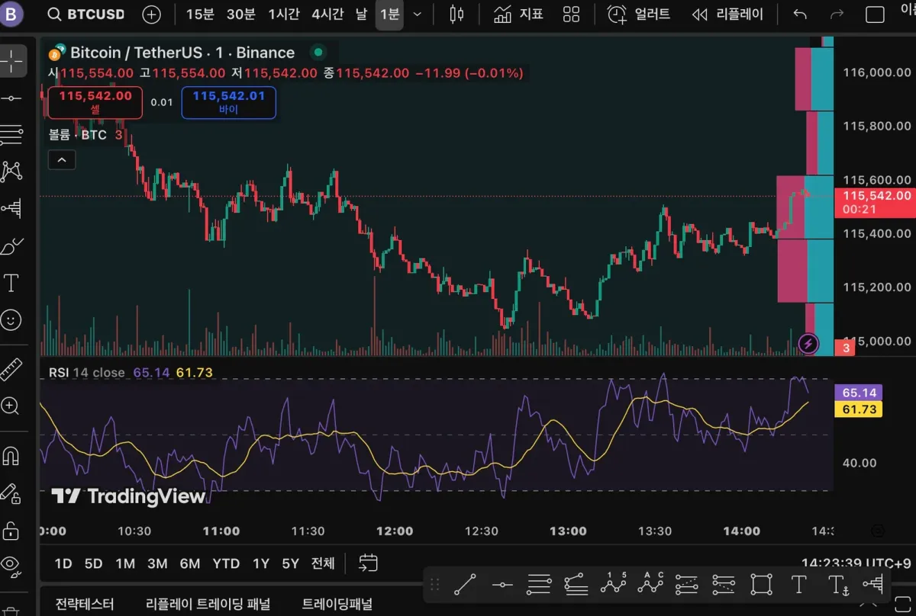Screen dimensions: 916x616
Task: Open the BTCUSD symbol search
Action: [85, 14]
